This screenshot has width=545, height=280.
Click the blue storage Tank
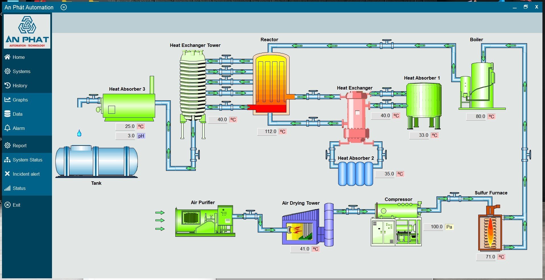click(97, 161)
